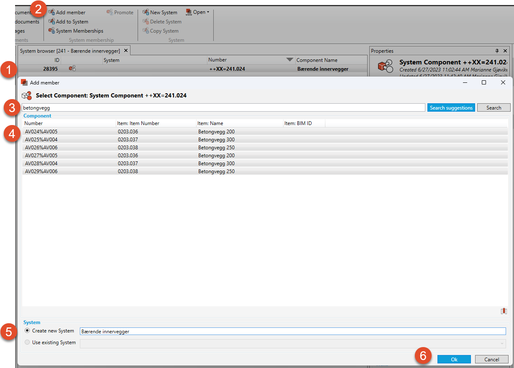Screen dimensions: 514x368
Task: Click the Delete System icon
Action: point(146,22)
